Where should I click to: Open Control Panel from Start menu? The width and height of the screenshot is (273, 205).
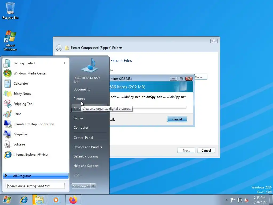tap(83, 138)
